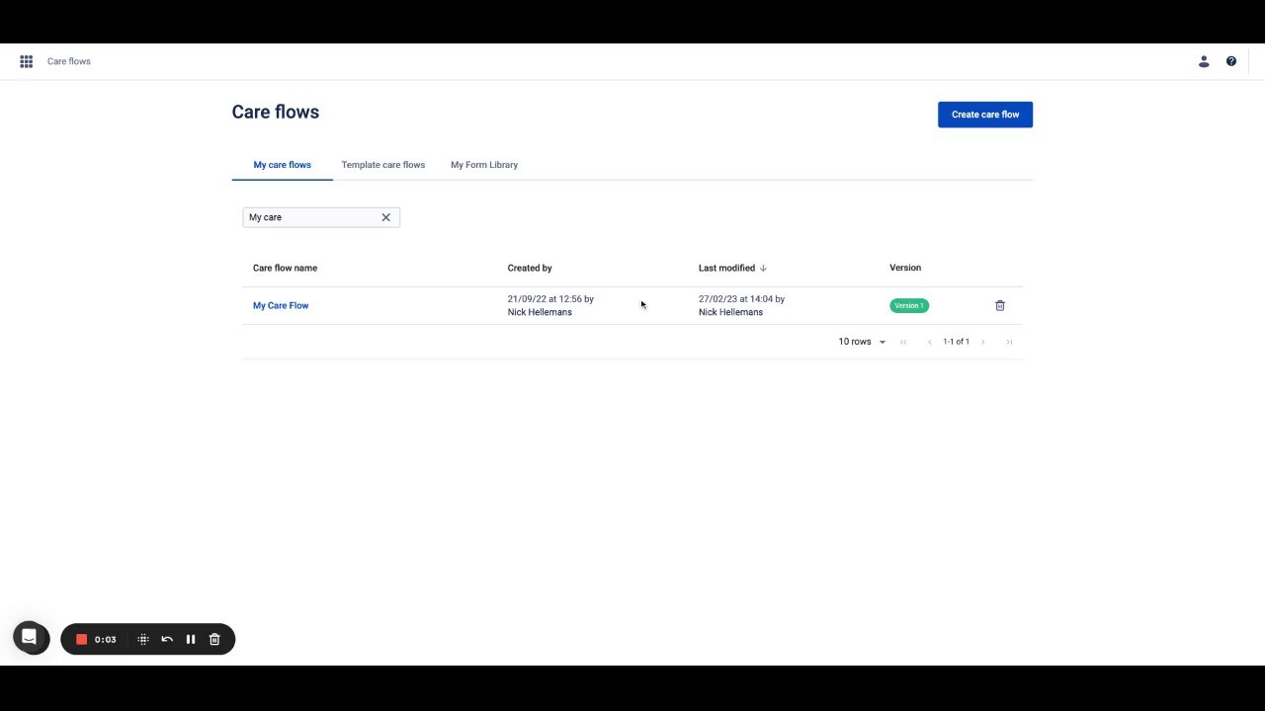Go to first page pagination icon
The image size is (1265, 711).
coord(903,342)
